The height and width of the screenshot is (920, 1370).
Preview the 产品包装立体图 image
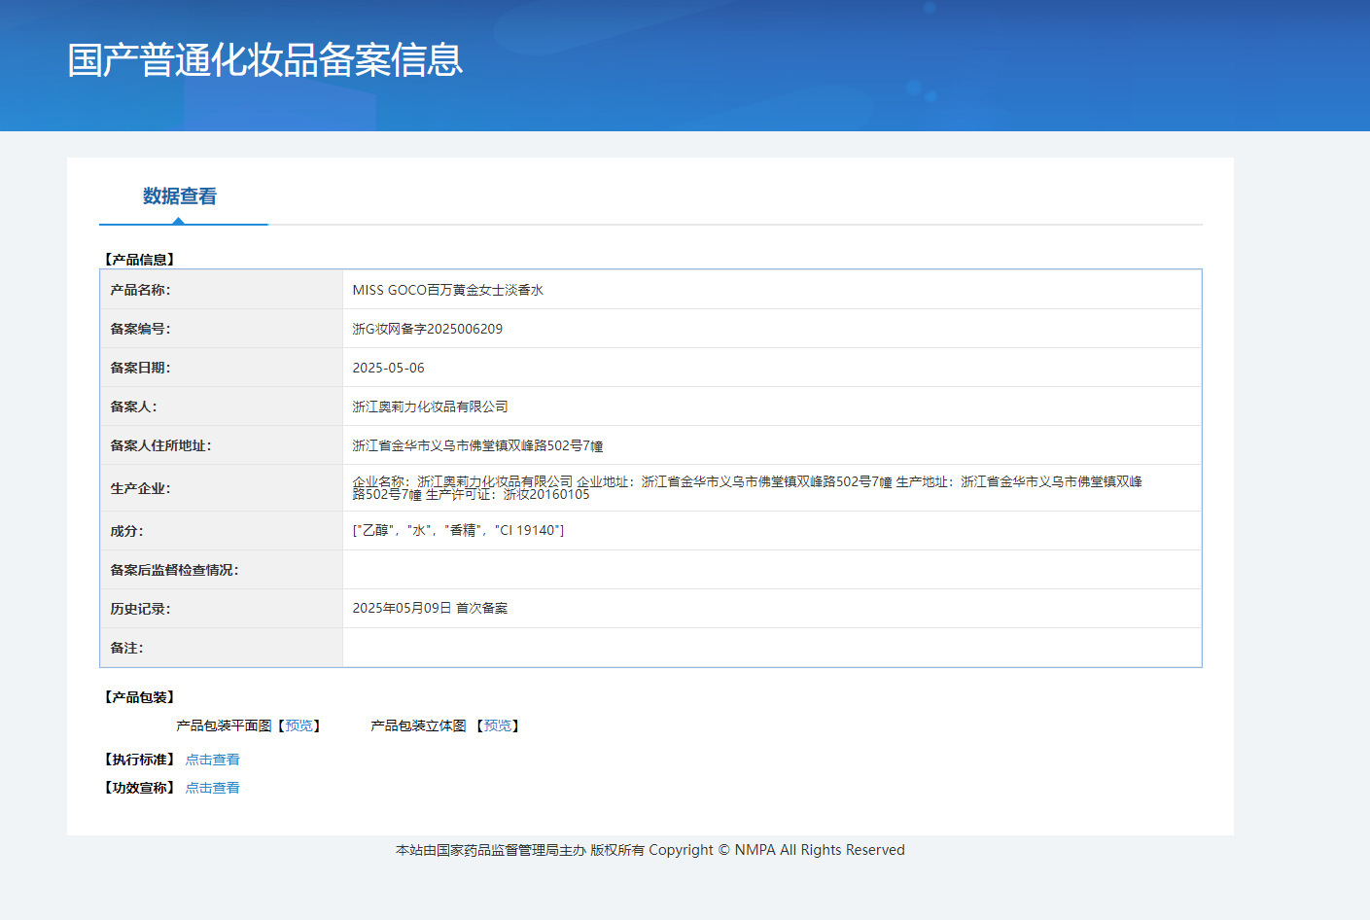click(497, 725)
